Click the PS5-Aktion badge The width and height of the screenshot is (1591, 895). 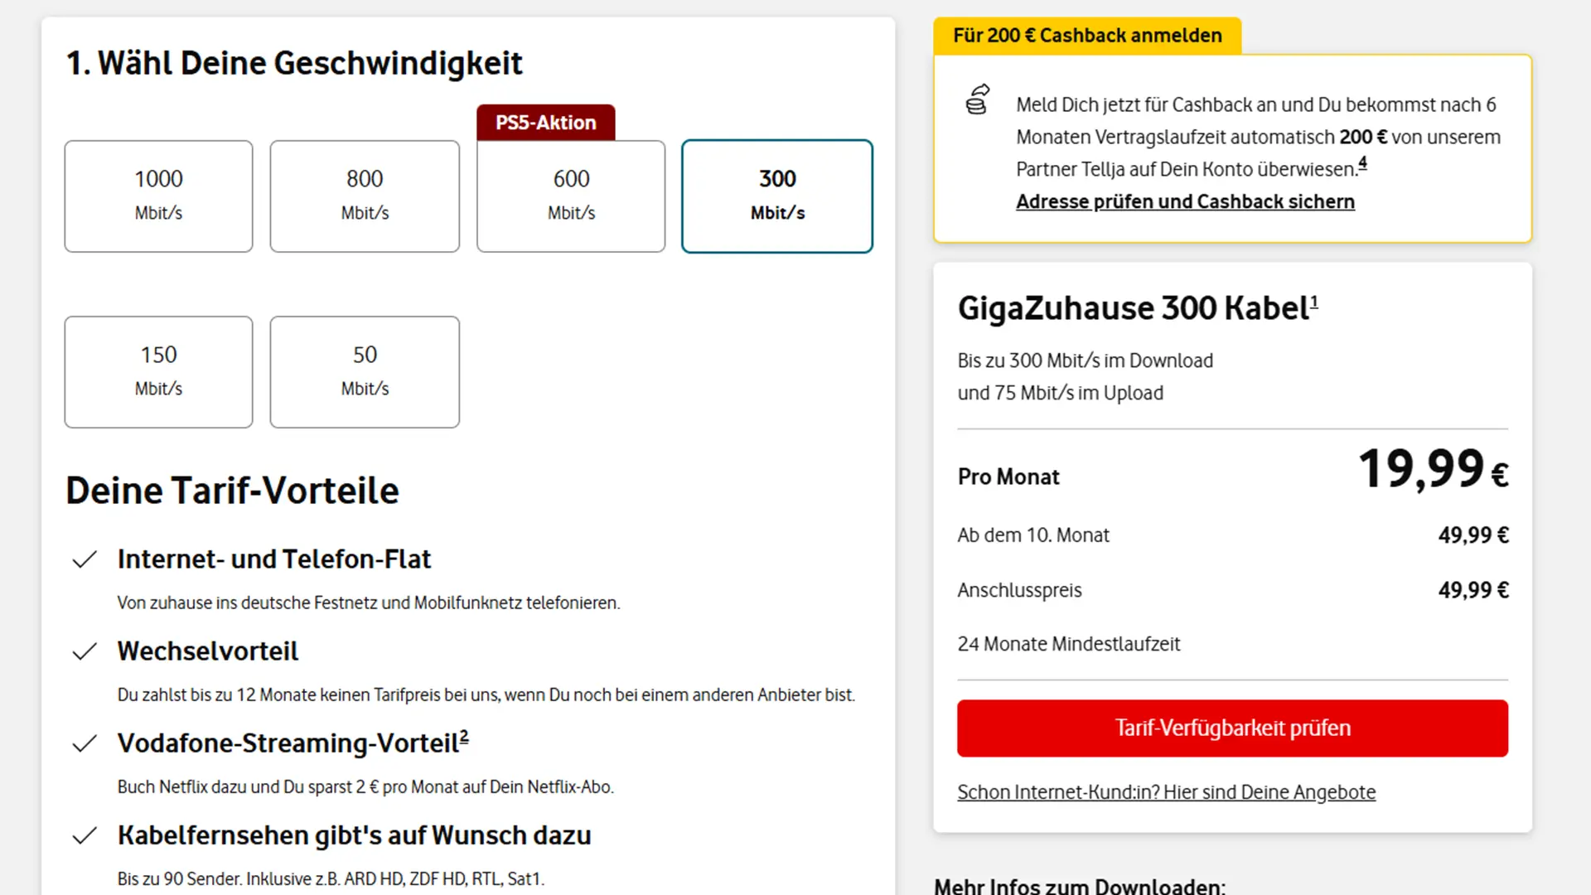tap(545, 122)
